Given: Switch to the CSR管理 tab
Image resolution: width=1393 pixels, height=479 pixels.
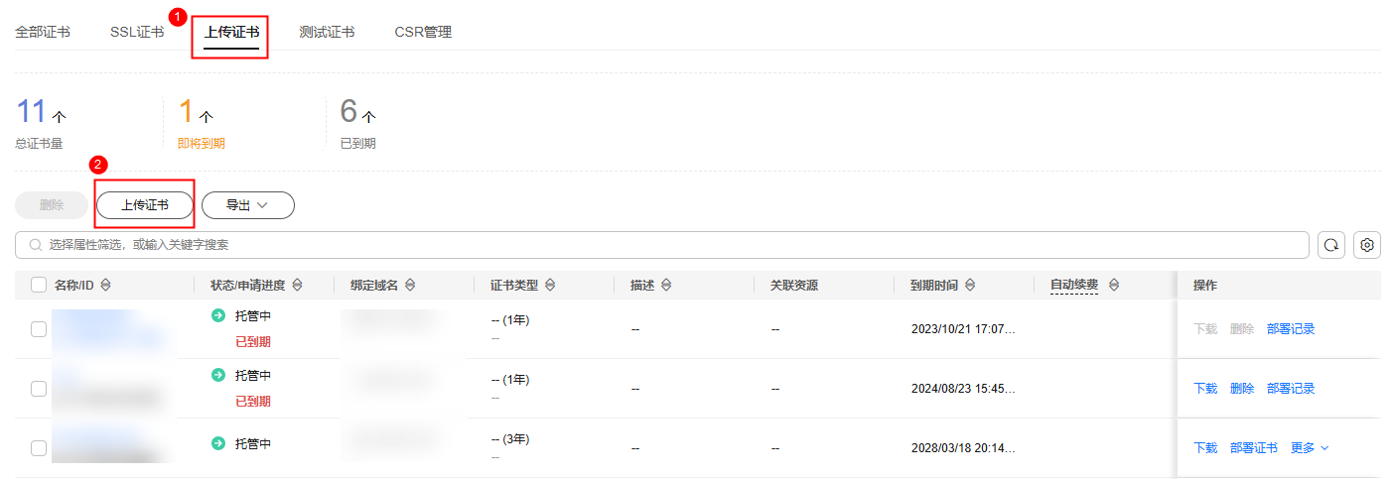Looking at the screenshot, I should [x=423, y=32].
